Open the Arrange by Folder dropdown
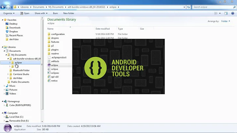The image size is (237, 133). [x=226, y=21]
